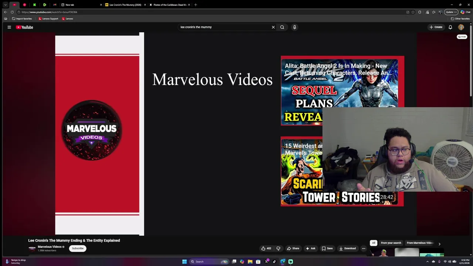Switch to the New tab tab
This screenshot has height=266, width=473.
(81, 5)
